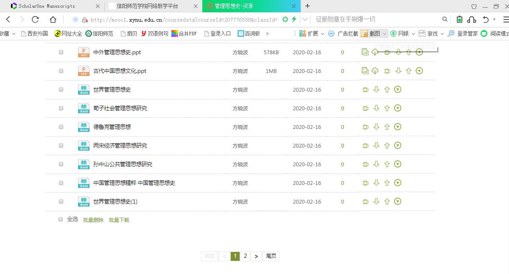Screen dimensions: 509x274
Task: Expand the bookmarks bar overflow chevron
Action: pos(267,33)
